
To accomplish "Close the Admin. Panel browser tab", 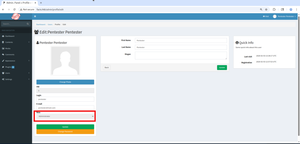I will point(35,3).
